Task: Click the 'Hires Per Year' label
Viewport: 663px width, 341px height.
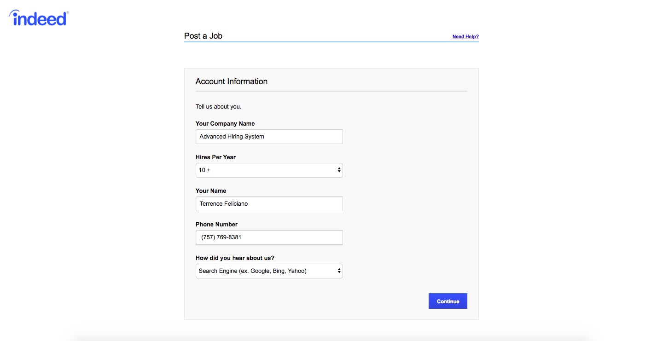Action: (x=215, y=157)
